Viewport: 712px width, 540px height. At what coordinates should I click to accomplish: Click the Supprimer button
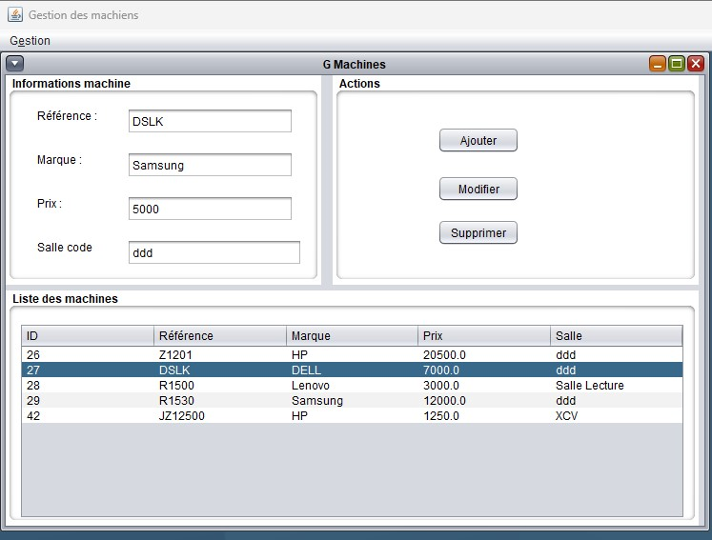coord(478,232)
